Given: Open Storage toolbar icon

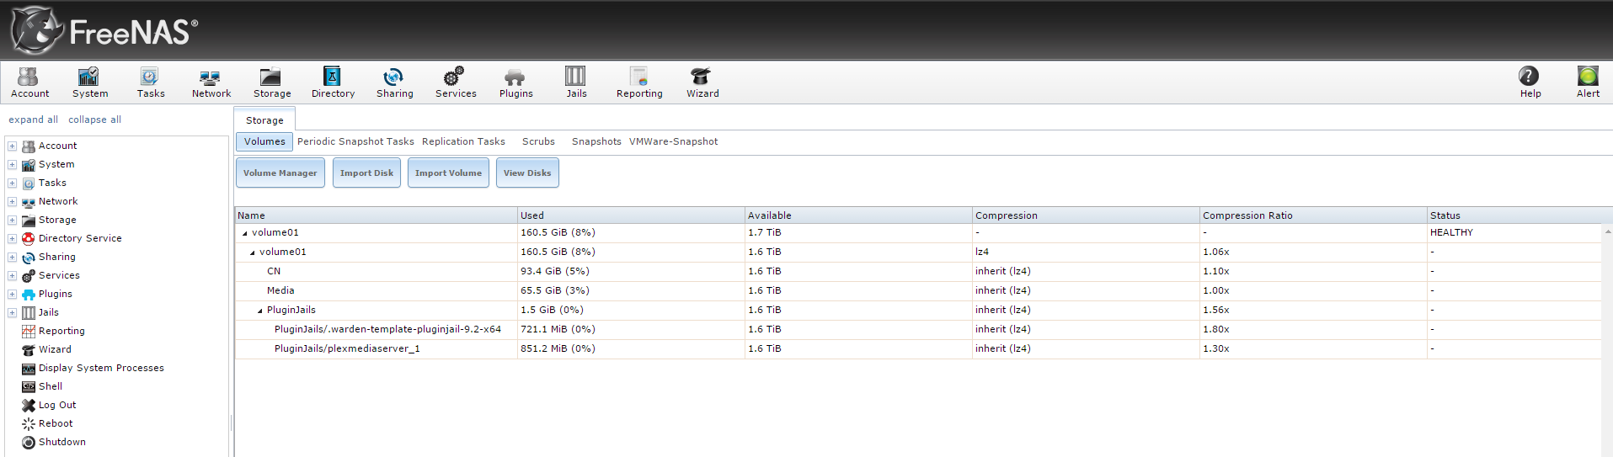Looking at the screenshot, I should click(x=271, y=82).
